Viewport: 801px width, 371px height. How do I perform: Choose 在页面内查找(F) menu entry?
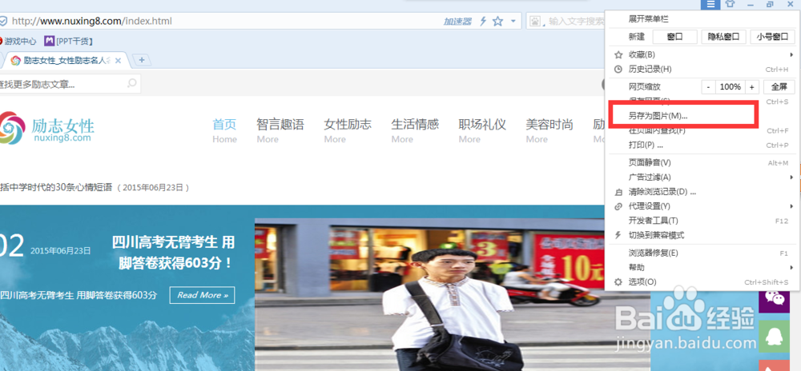tap(703, 130)
